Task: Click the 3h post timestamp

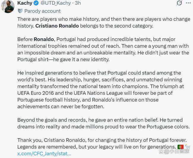Action: (x=78, y=3)
